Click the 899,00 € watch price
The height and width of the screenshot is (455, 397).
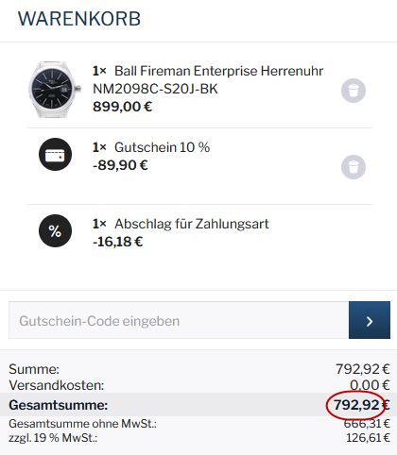tap(122, 107)
